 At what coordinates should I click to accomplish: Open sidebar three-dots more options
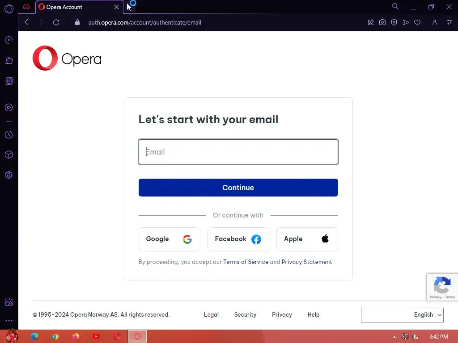pyautogui.click(x=9, y=321)
